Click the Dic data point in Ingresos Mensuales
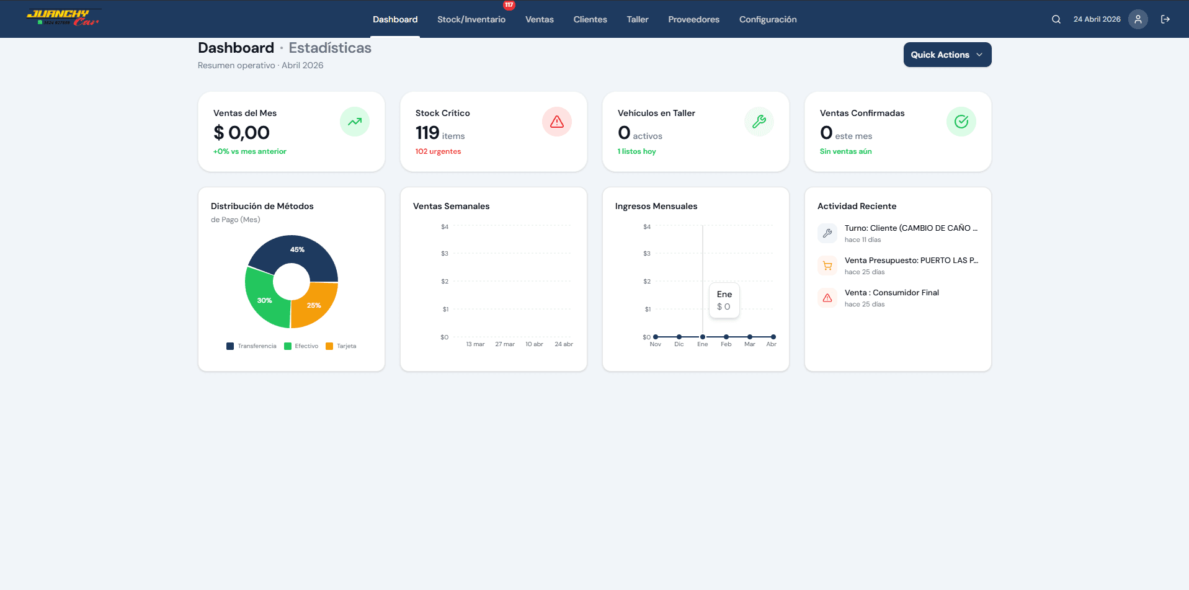The image size is (1189, 590). coord(679,337)
